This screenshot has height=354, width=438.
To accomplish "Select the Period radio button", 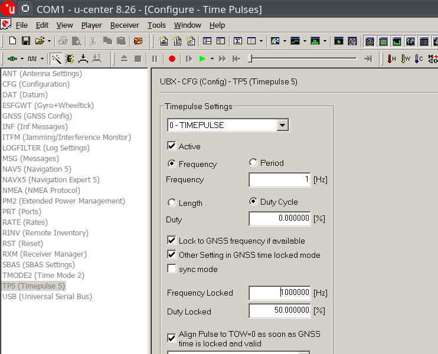I will point(253,162).
